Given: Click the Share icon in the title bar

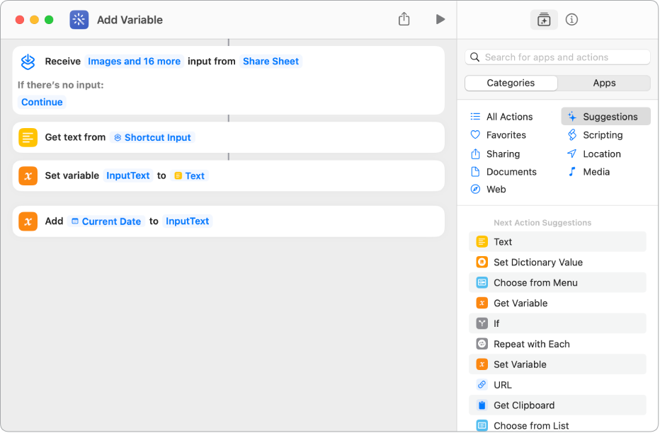Looking at the screenshot, I should click(x=404, y=19).
